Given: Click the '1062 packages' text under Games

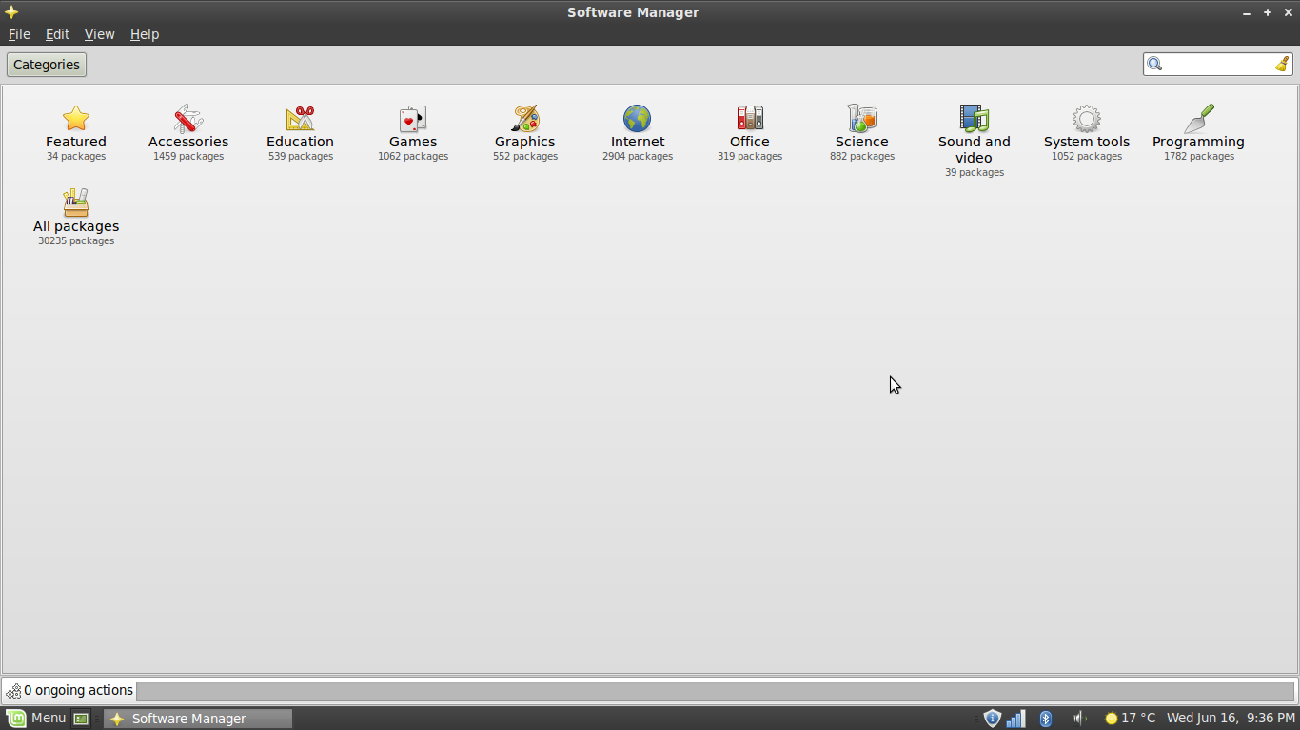Looking at the screenshot, I should (x=413, y=157).
